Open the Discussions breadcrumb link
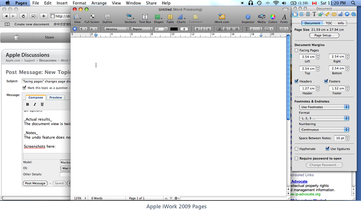The height and width of the screenshot is (210, 361). 48,60
